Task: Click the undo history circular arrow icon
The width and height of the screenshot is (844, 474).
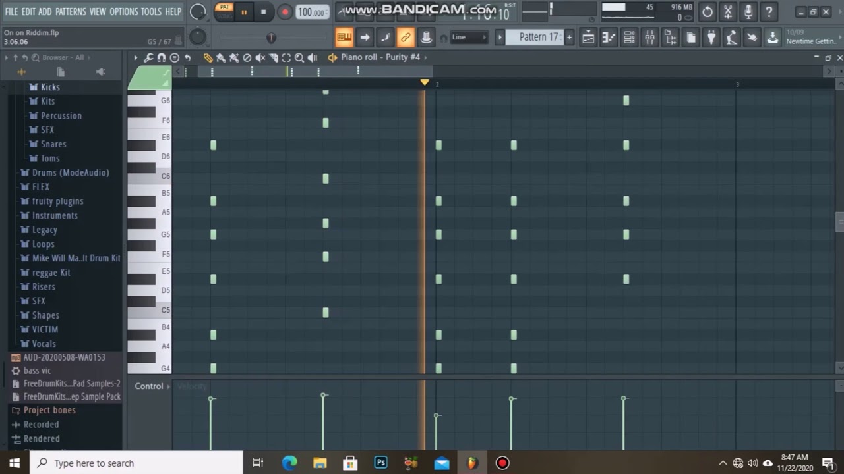Action: click(708, 12)
